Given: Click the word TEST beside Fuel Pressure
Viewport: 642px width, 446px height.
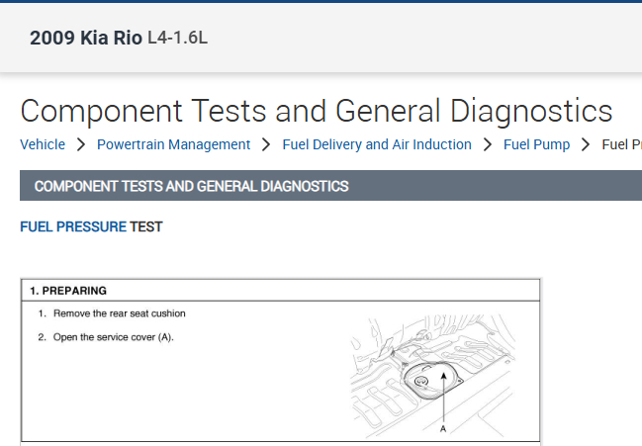Looking at the screenshot, I should [x=146, y=226].
